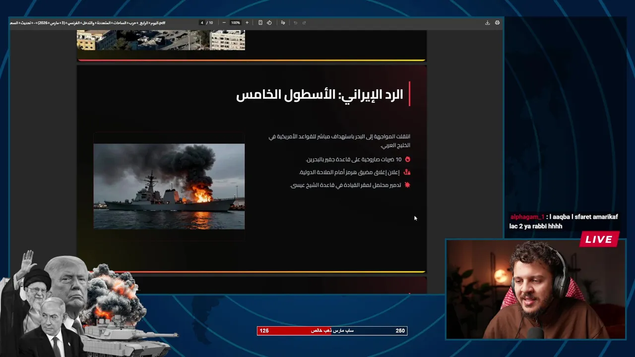Click the red LIVE badge
The image size is (635, 357).
click(599, 239)
